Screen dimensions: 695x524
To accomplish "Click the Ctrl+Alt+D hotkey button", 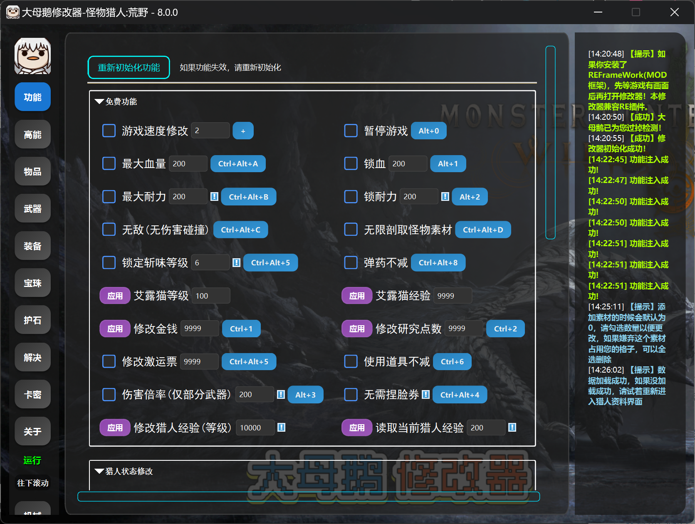I will pyautogui.click(x=483, y=230).
